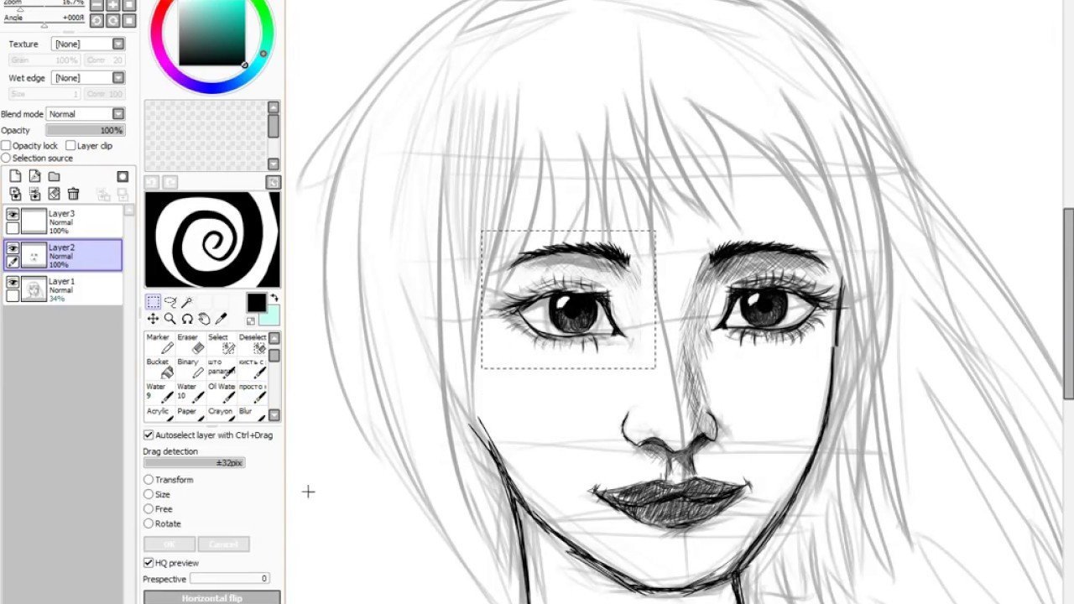Viewport: 1074px width, 604px height.
Task: Activate the Magic Wand tool
Action: (187, 302)
